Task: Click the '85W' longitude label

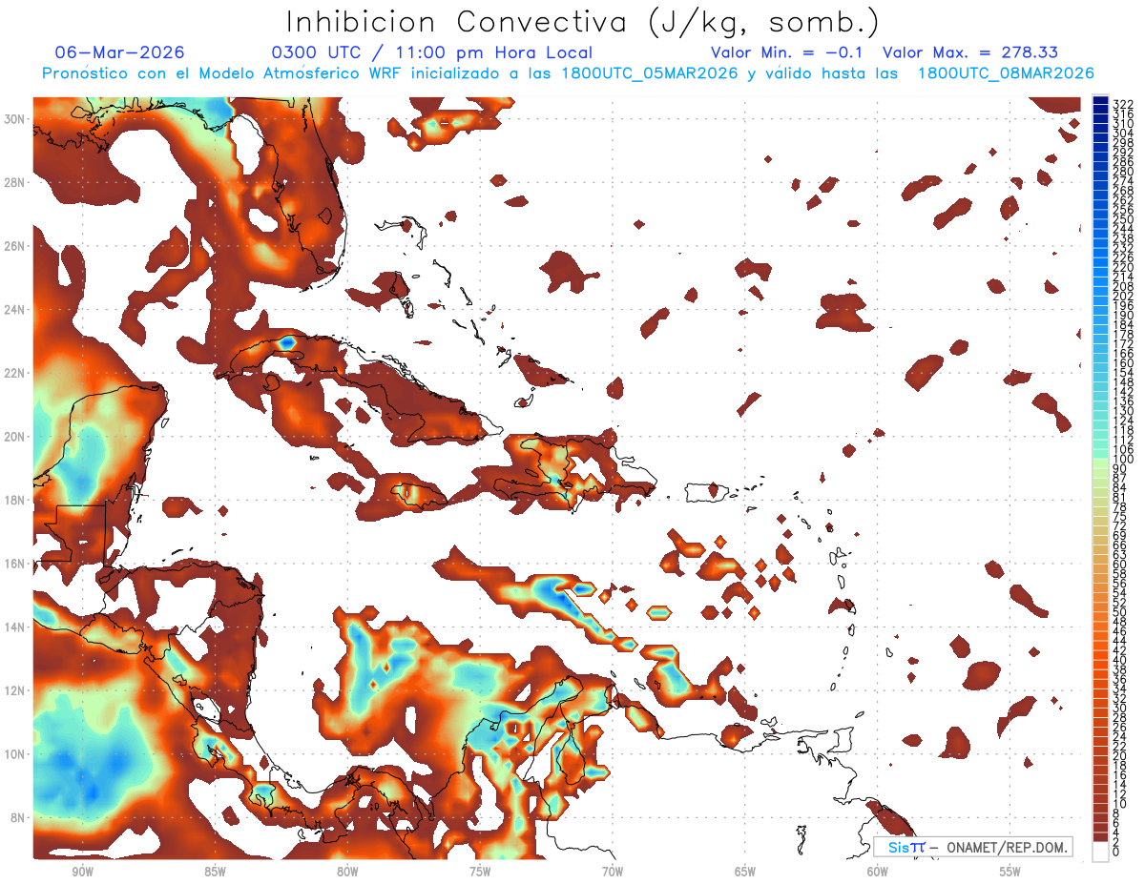Action: click(x=215, y=873)
